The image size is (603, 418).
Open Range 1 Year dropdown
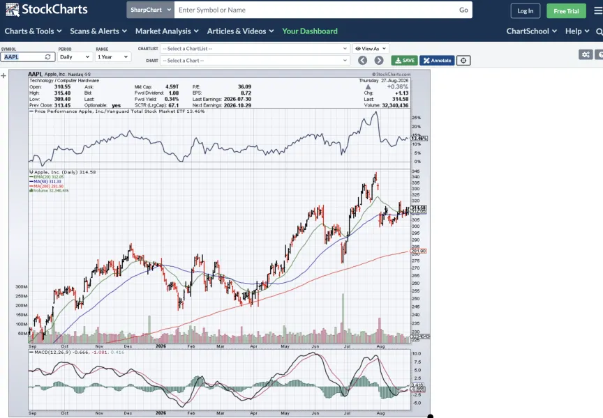tap(112, 57)
